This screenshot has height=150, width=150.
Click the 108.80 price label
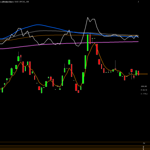[144, 86]
